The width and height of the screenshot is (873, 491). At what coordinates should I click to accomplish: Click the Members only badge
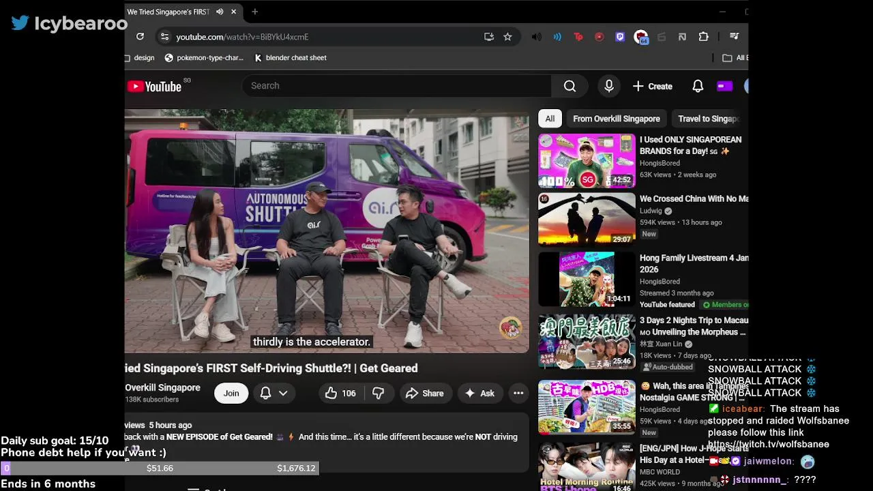coord(725,305)
